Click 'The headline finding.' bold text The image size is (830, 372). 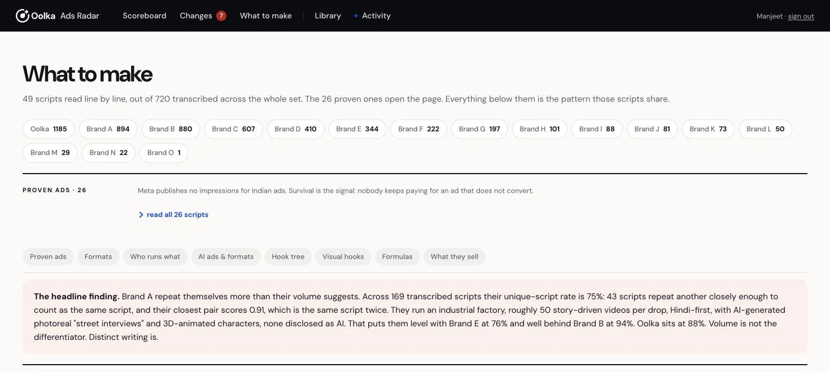point(77,296)
